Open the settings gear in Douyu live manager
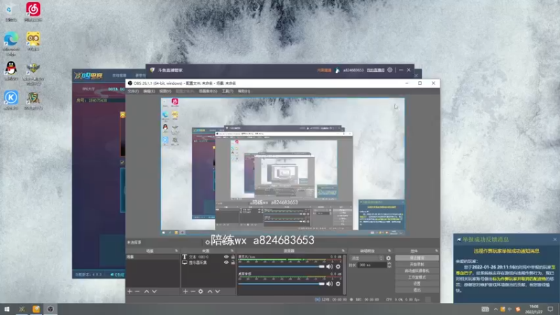This screenshot has width=560, height=315. click(390, 70)
